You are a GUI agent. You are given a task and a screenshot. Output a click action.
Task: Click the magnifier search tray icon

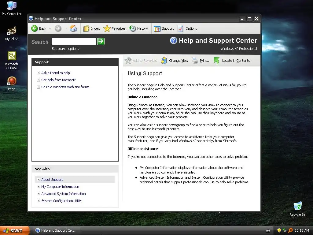pyautogui.click(x=290, y=230)
